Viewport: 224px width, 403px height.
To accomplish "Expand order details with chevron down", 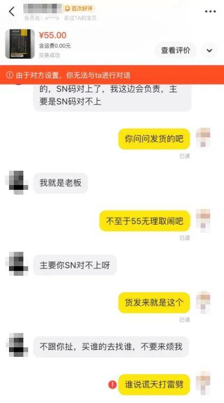I will (x=209, y=50).
